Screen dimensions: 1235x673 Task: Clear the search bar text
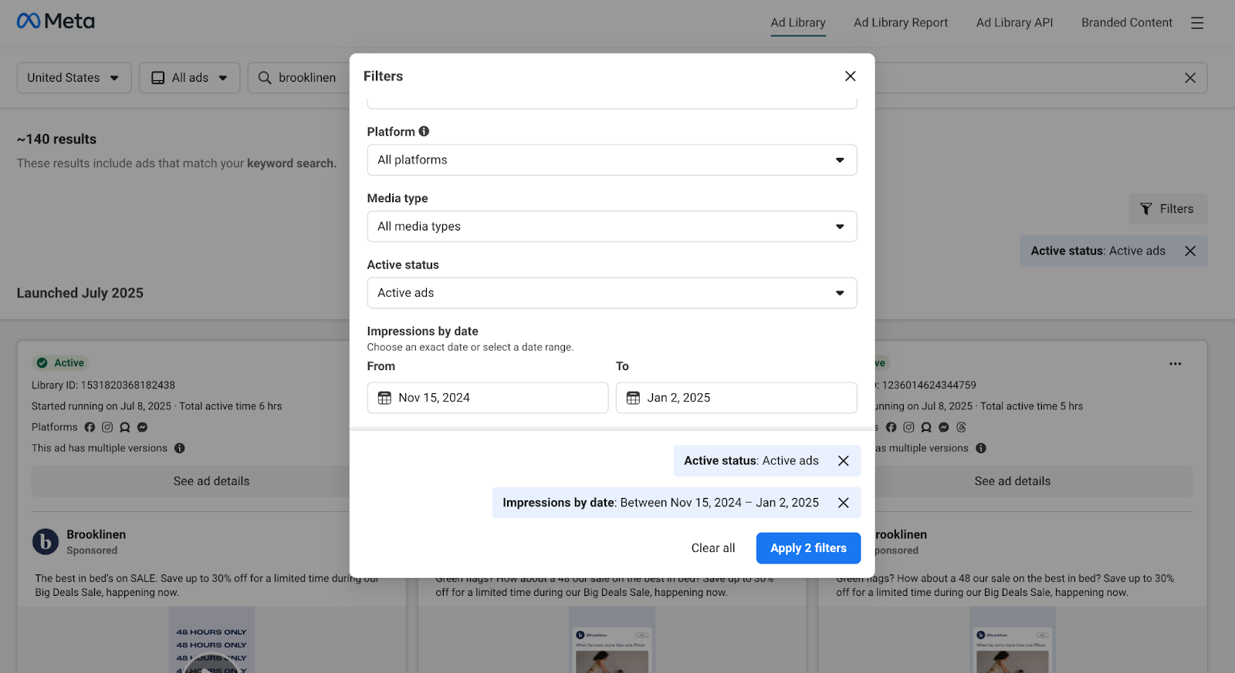tap(1189, 78)
